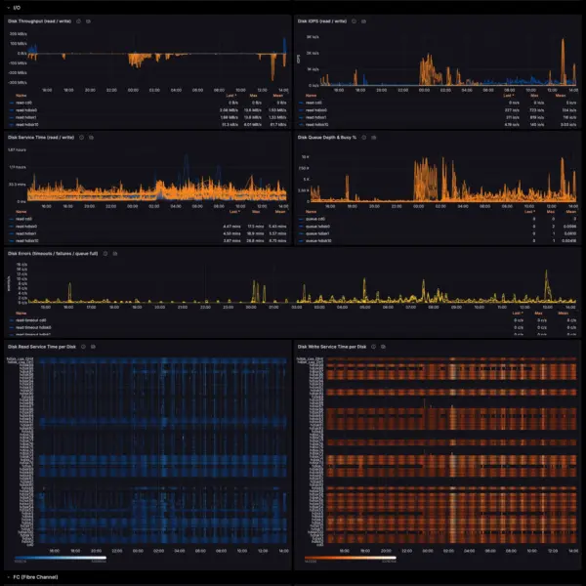
Task: Sort Disk Throughput legend by Max column
Action: (x=253, y=96)
